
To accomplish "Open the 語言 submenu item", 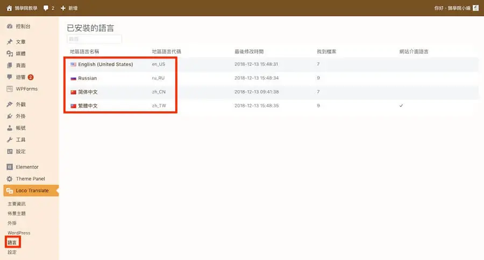I will click(12, 242).
